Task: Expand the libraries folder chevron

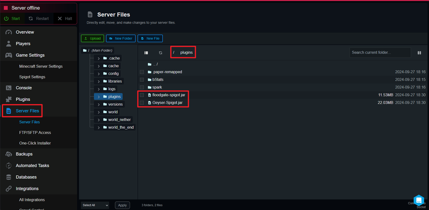Action: pyautogui.click(x=99, y=81)
